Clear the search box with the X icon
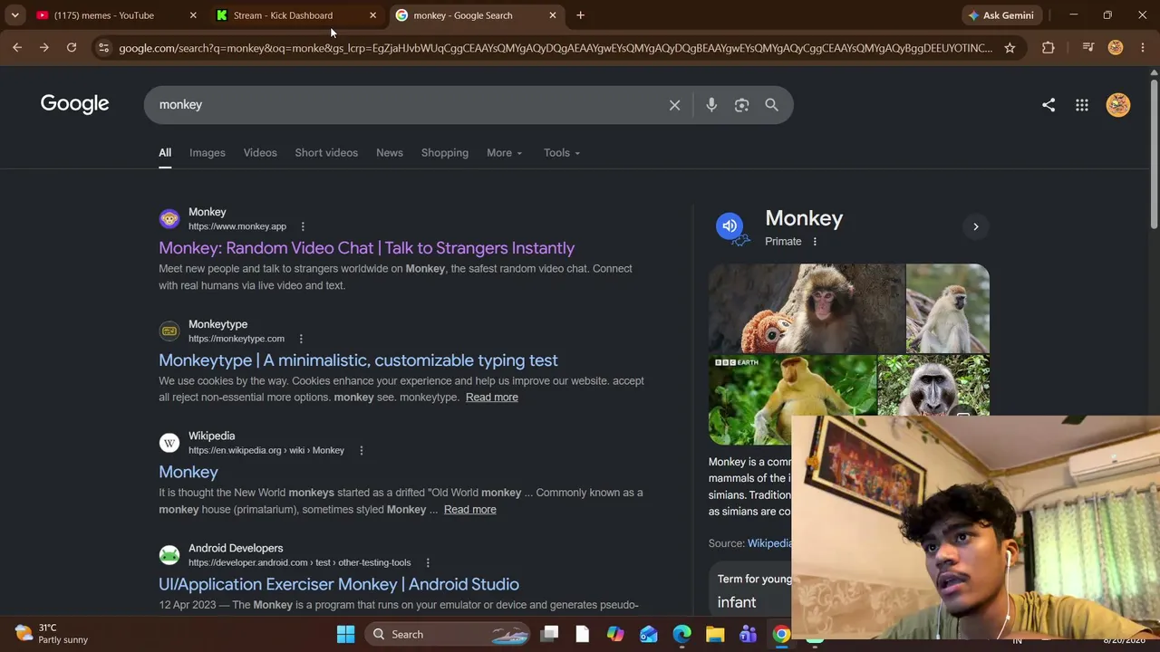Screen dimensions: 1160x652 (675, 105)
